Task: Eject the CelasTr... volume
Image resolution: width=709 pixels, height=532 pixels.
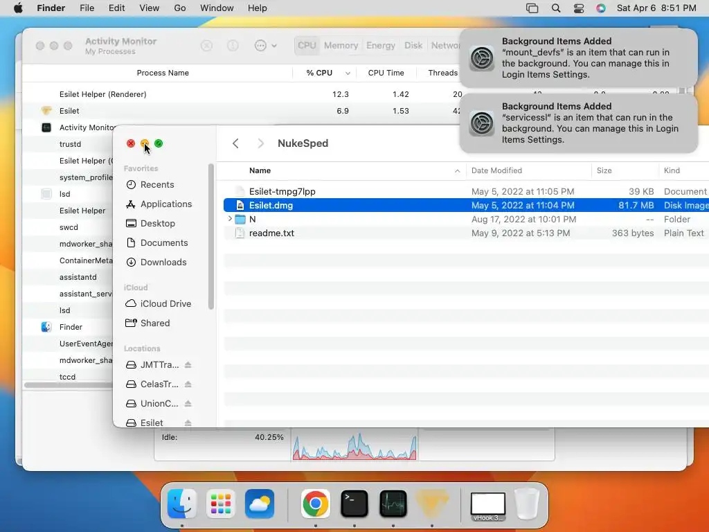Action: coord(188,384)
